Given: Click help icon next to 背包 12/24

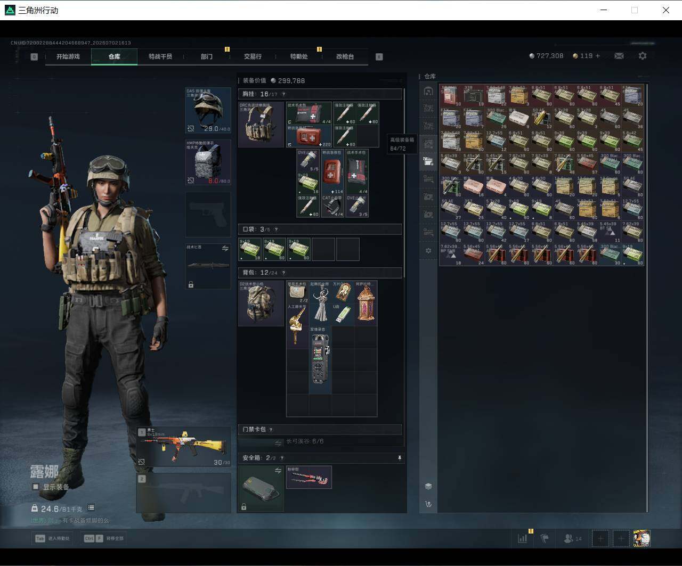Looking at the screenshot, I should coord(283,273).
